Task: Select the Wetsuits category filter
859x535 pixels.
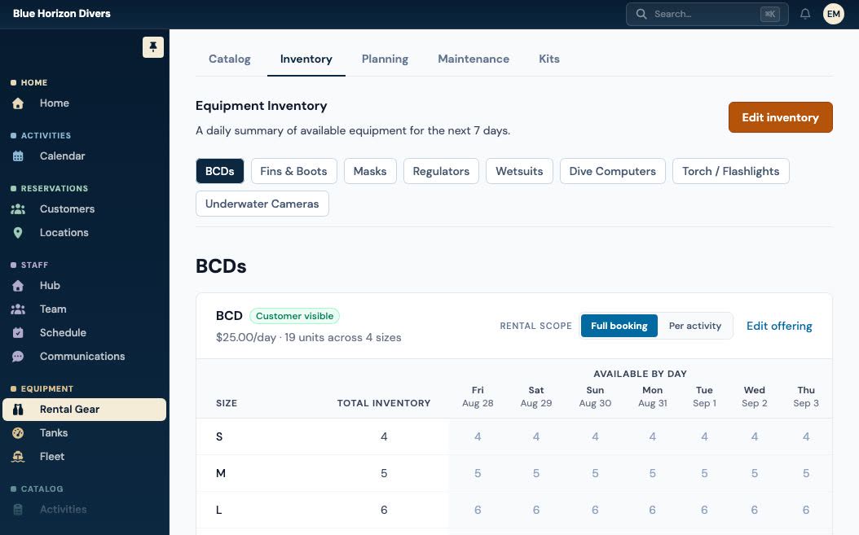Action: [x=519, y=171]
